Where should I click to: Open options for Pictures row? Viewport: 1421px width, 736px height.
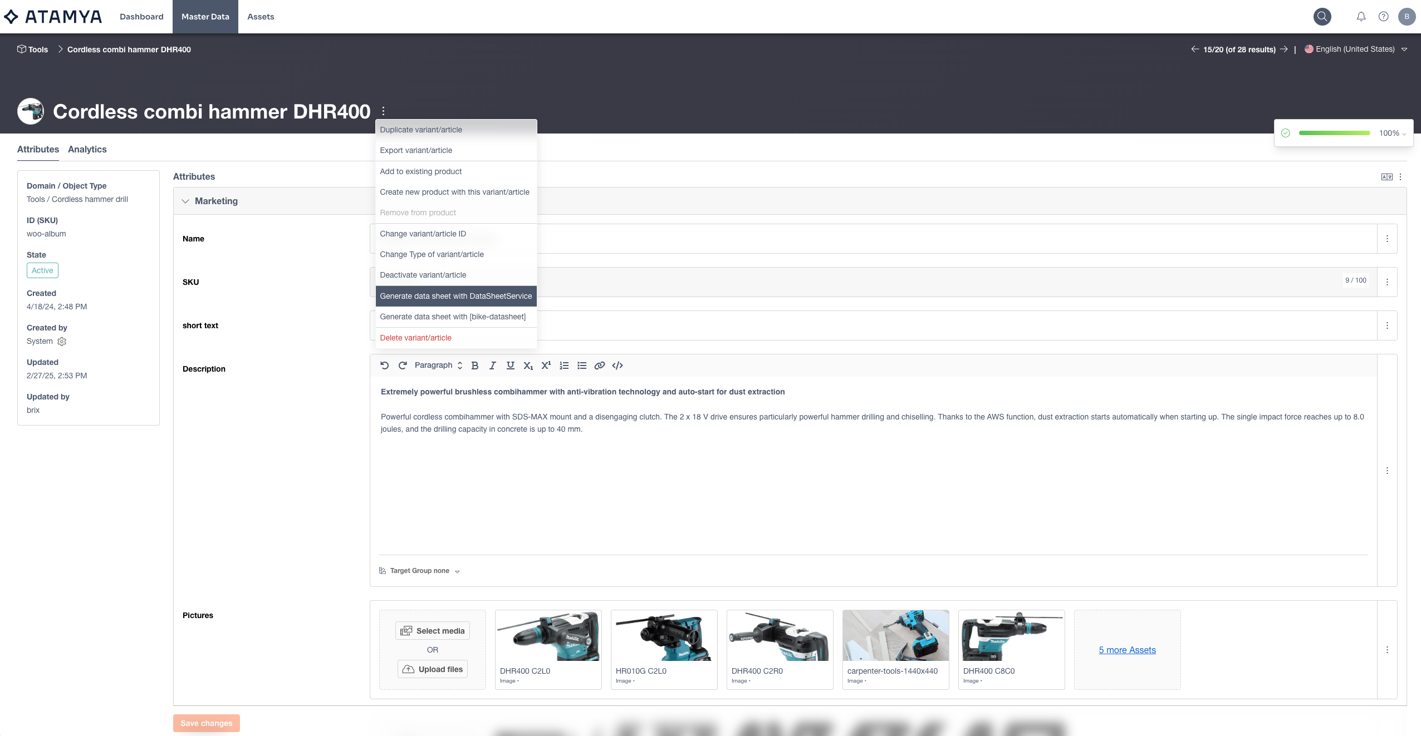[x=1387, y=650]
